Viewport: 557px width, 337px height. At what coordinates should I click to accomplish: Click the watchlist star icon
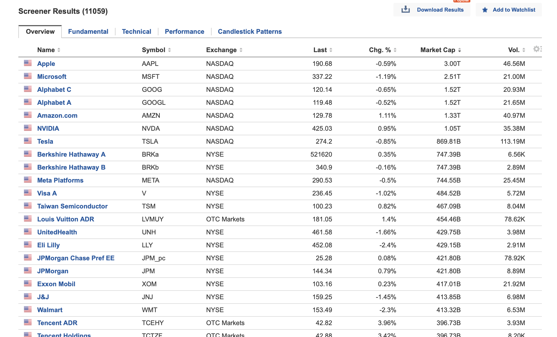(485, 10)
